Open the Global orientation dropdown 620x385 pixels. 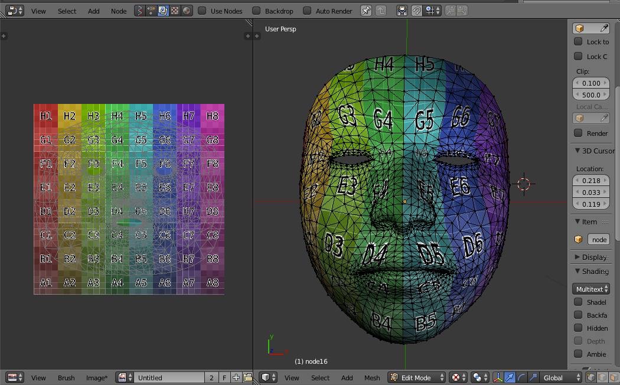(561, 377)
